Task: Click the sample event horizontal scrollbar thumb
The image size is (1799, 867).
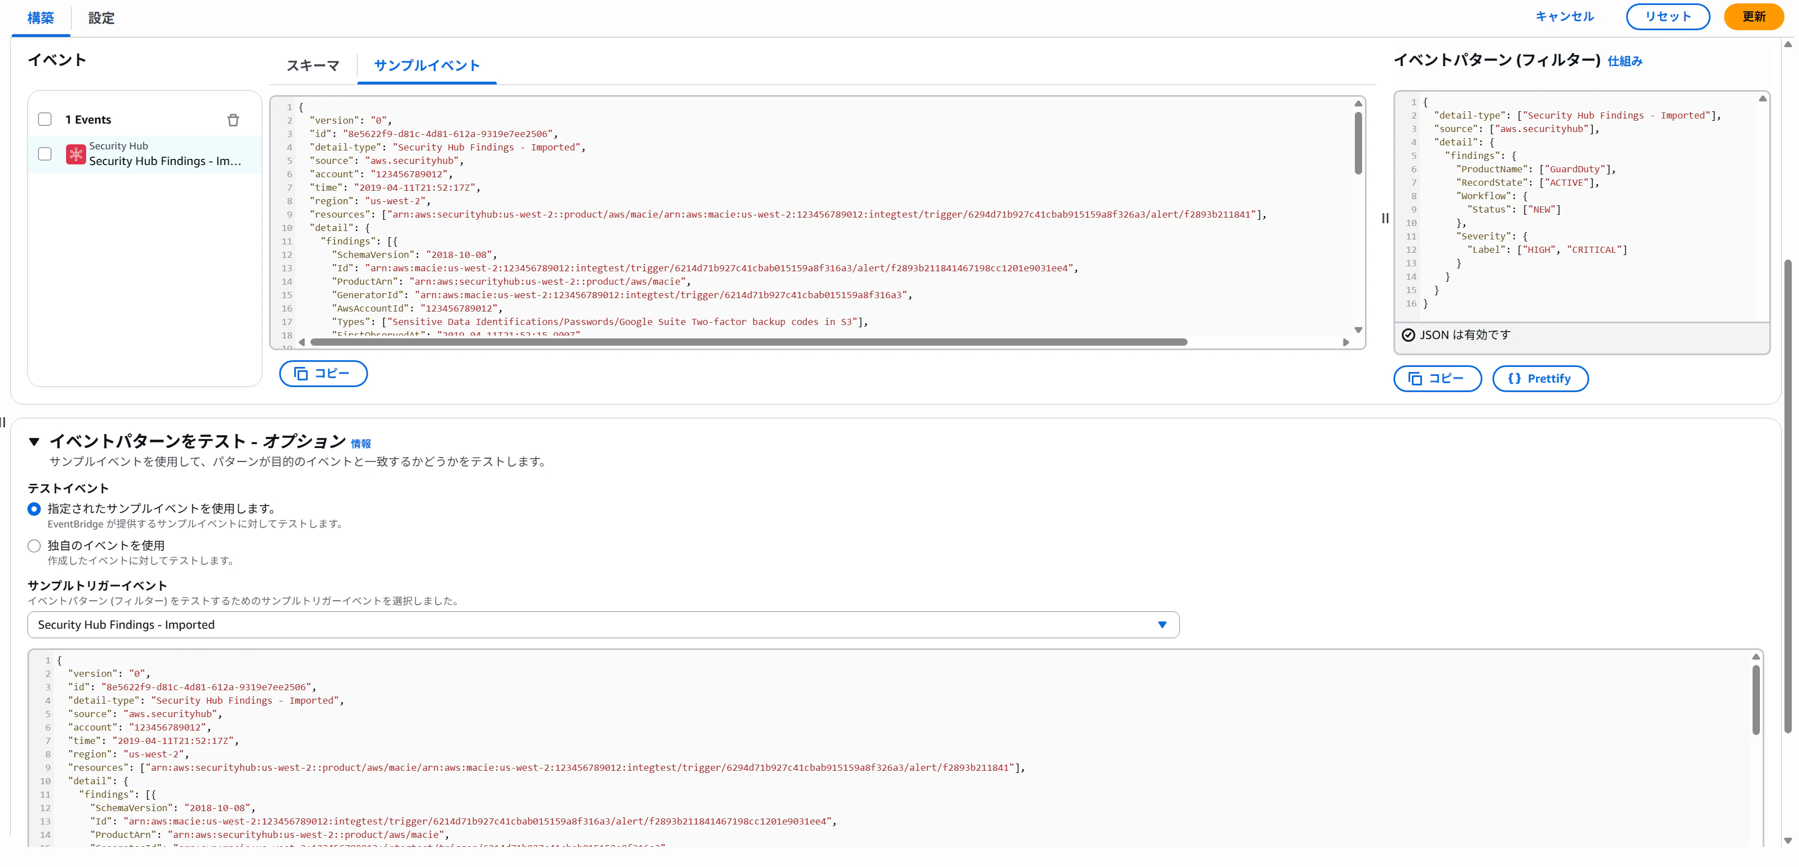Action: [748, 342]
